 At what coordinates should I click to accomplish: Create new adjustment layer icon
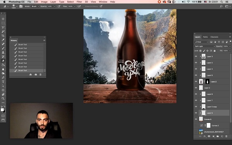click(213, 136)
